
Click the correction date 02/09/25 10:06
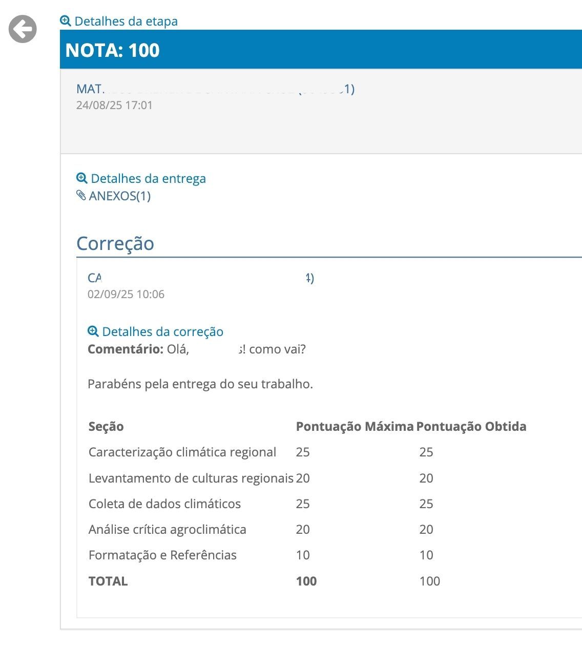pos(126,294)
